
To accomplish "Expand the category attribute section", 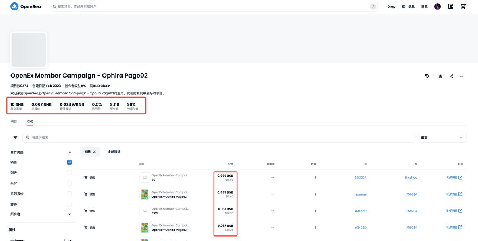I will tap(69, 240).
